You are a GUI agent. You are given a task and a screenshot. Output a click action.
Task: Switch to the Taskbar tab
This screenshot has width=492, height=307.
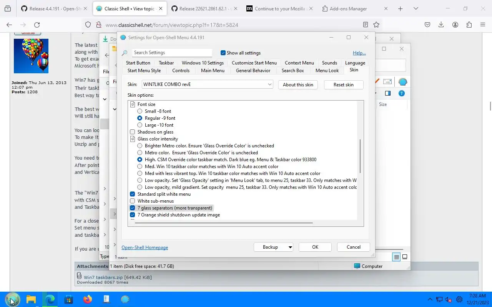(x=166, y=63)
